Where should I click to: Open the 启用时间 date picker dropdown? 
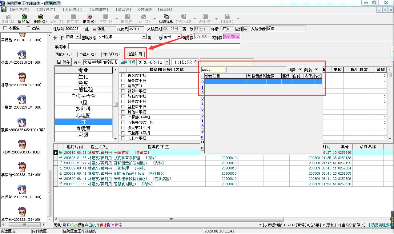pyautogui.click(x=167, y=62)
